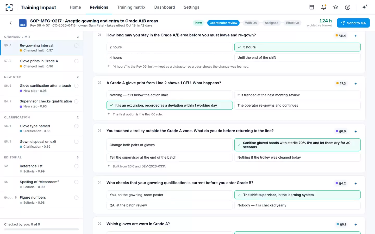Click the "124 h" avoided hours value
Viewport: 375px width, 234px height.
click(x=326, y=21)
